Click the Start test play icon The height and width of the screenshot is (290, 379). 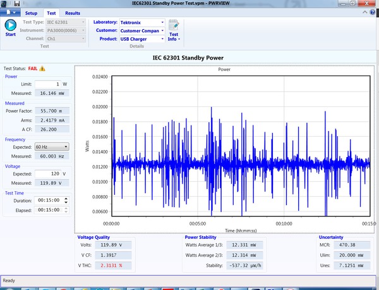point(10,25)
